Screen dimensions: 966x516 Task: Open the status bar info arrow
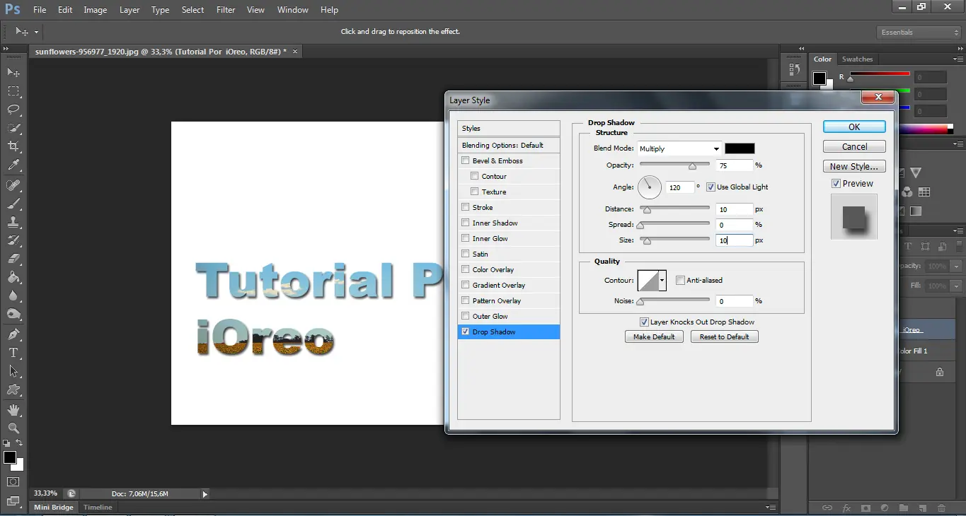click(205, 494)
